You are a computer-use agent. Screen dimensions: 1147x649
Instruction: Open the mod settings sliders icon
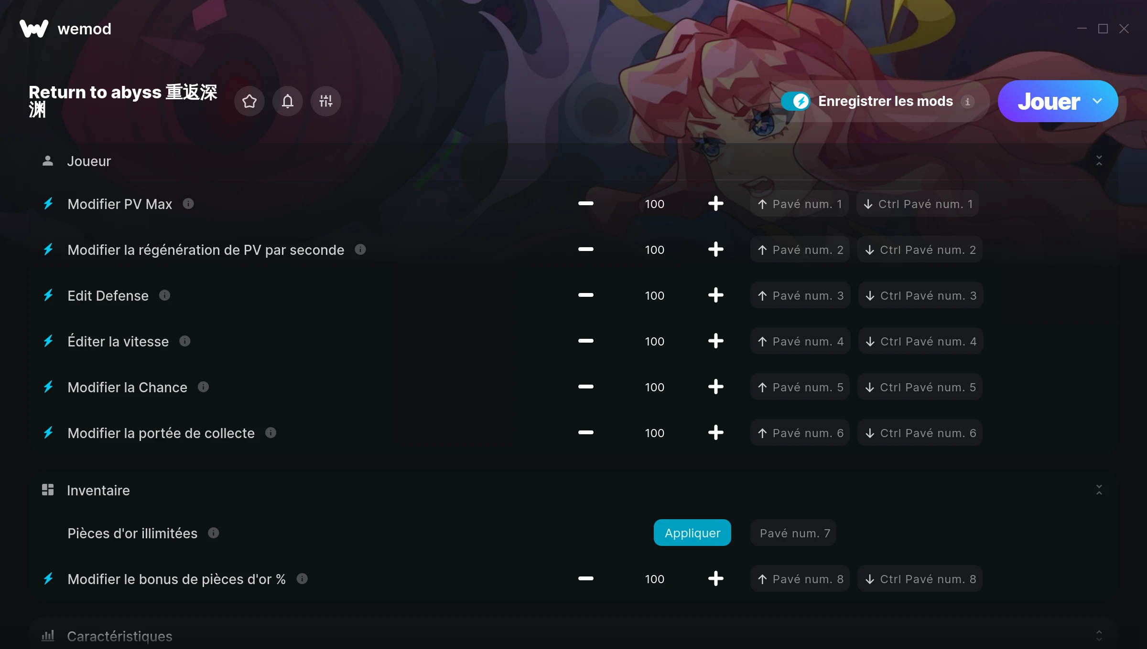click(326, 101)
